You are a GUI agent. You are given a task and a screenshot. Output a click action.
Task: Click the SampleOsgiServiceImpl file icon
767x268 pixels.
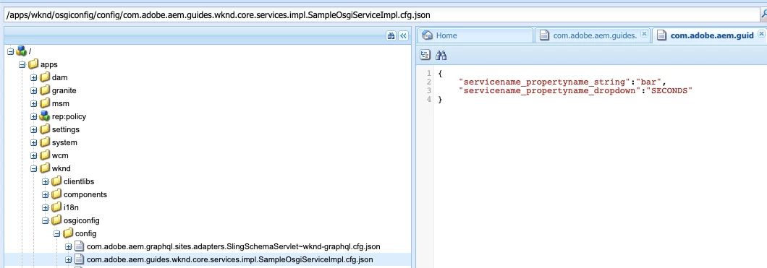[x=80, y=259]
